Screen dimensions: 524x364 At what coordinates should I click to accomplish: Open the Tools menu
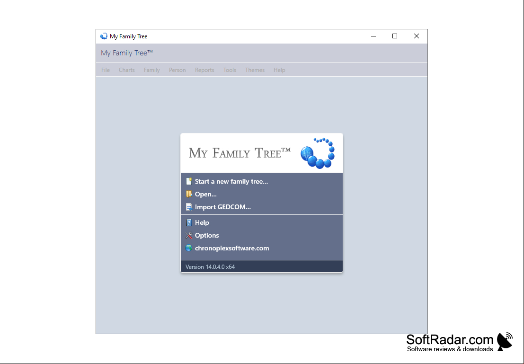[x=230, y=70]
